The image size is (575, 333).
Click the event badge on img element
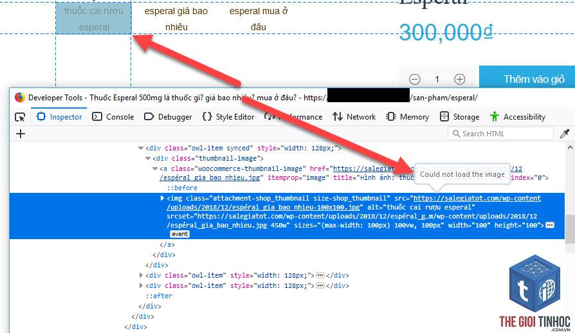click(x=179, y=234)
